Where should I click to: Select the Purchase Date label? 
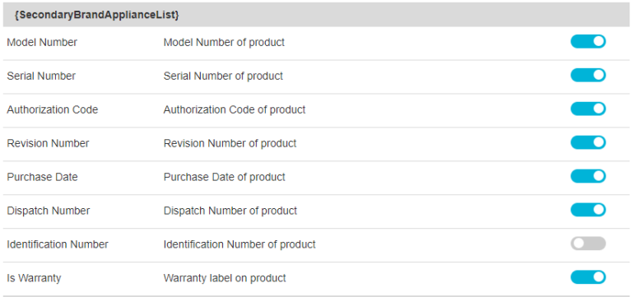pos(42,178)
